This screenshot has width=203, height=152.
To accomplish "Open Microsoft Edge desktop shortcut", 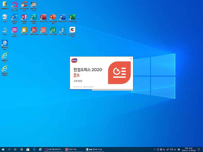I will coord(5,45).
